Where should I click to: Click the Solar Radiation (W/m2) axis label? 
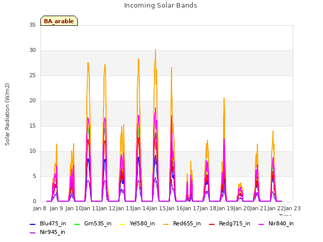tap(7, 114)
